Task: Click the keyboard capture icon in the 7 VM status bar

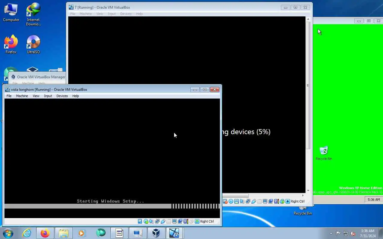Action: tap(288, 201)
